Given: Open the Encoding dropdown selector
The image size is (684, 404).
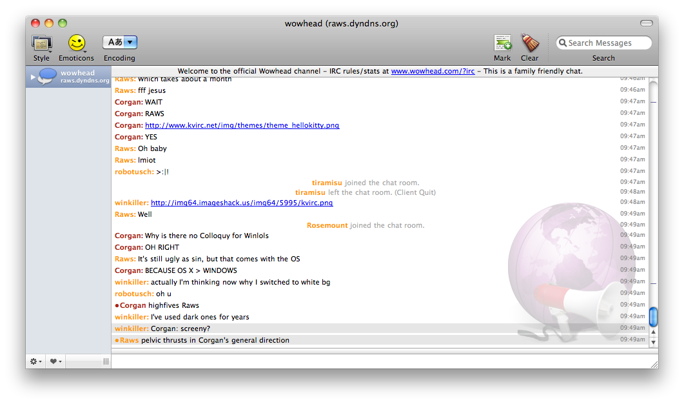Looking at the screenshot, I should [120, 43].
